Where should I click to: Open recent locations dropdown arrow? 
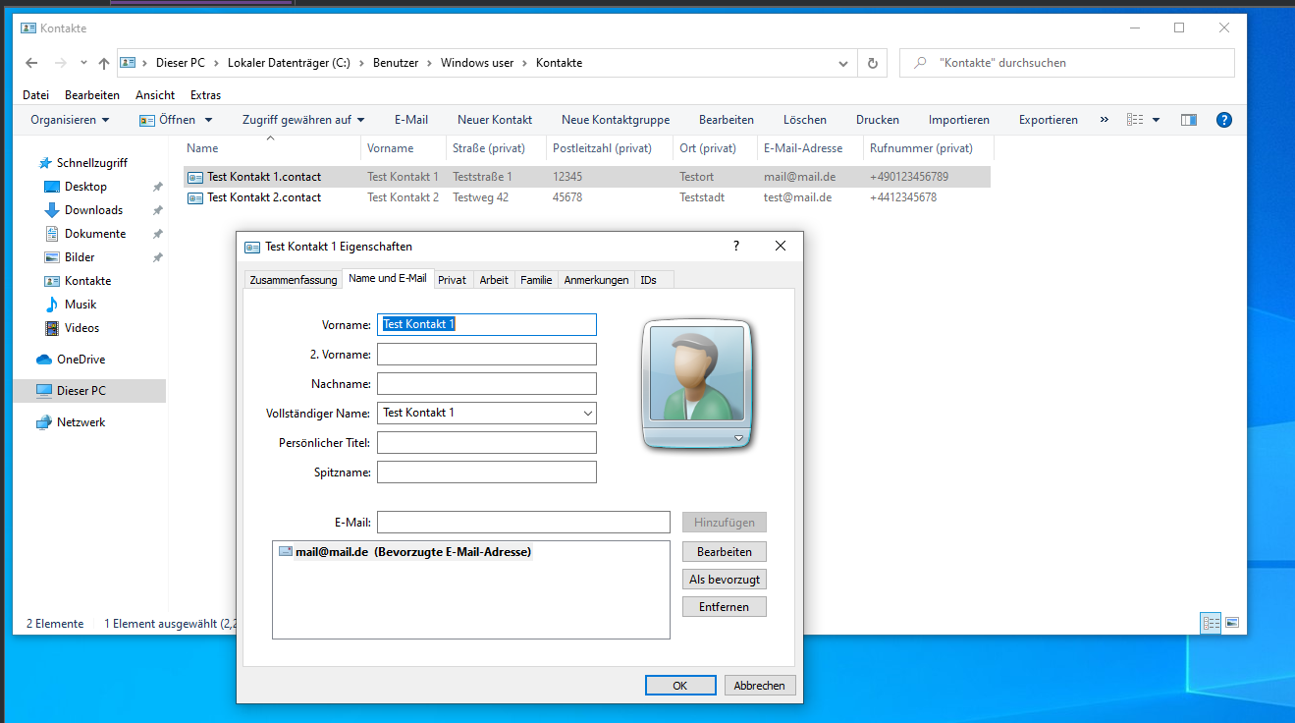[83, 63]
